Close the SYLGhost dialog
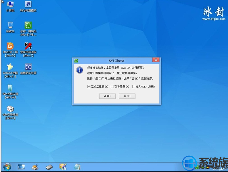This screenshot has height=172, width=228. 156,60
